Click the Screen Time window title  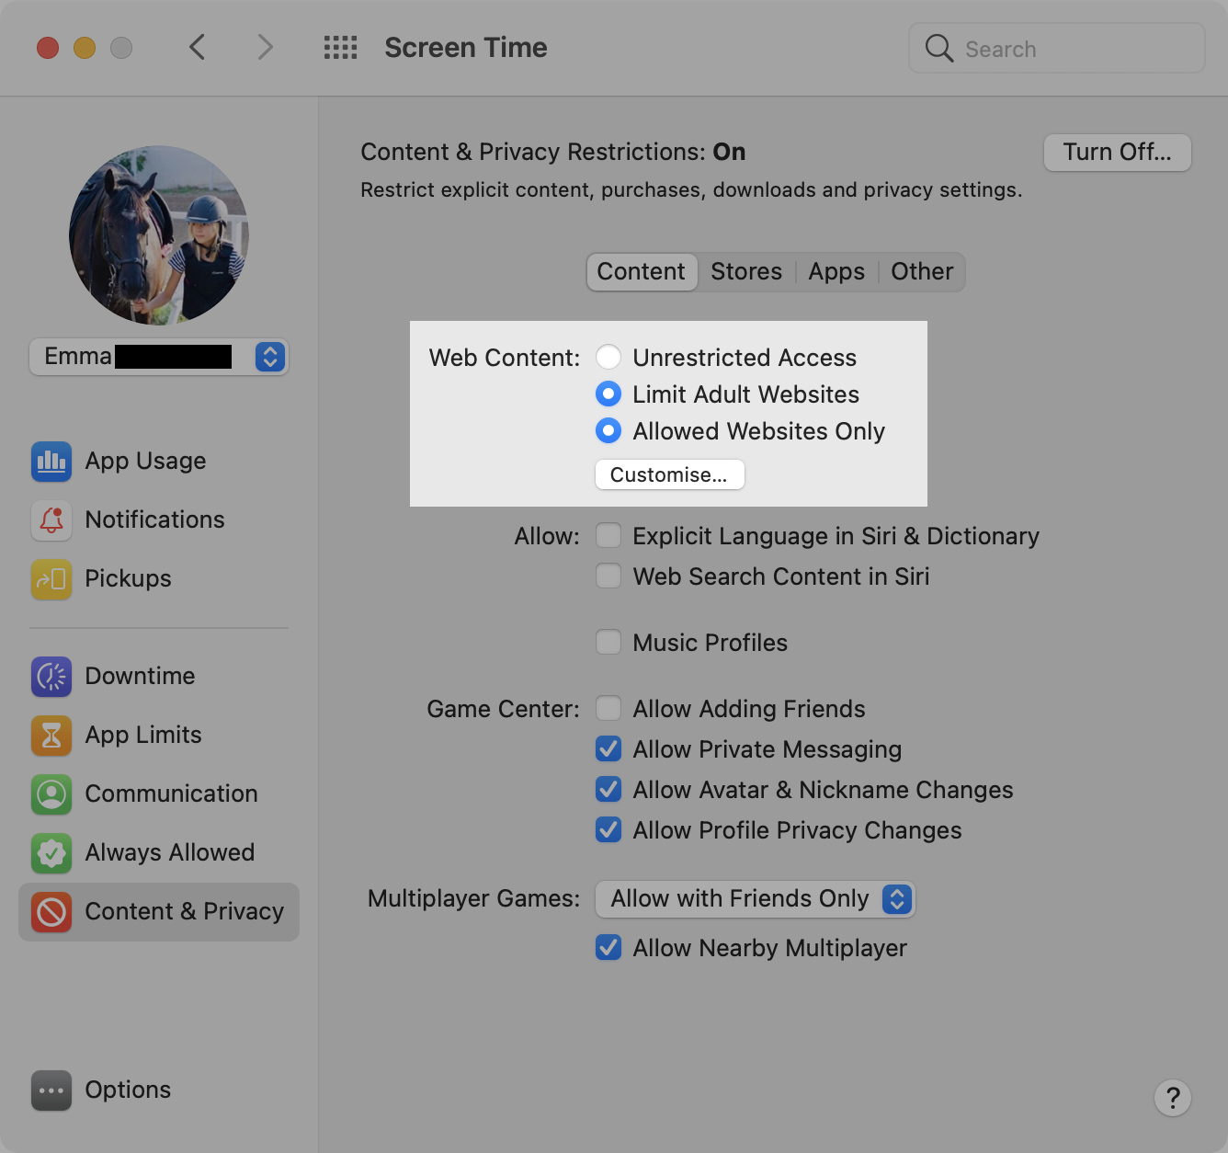[x=466, y=48]
